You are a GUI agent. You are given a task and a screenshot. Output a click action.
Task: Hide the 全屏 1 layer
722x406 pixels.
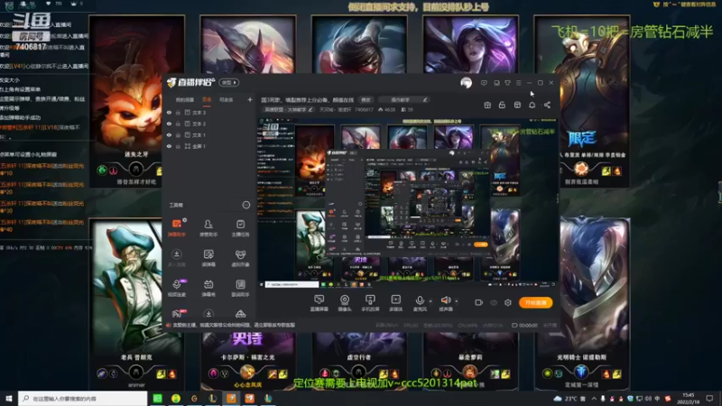[169, 146]
